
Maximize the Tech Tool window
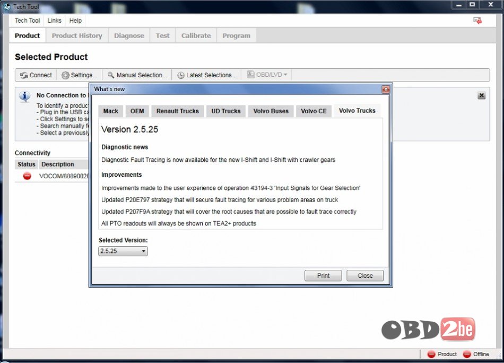[x=472, y=5]
